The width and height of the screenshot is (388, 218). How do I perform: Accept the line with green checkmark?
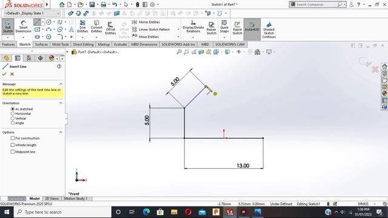(4, 74)
